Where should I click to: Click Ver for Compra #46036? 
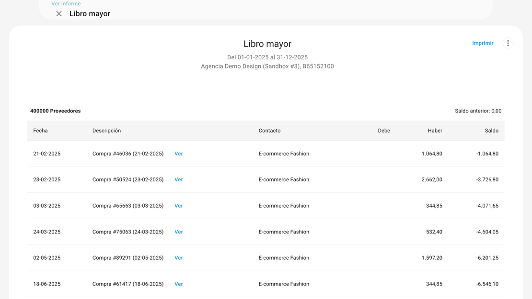(179, 154)
